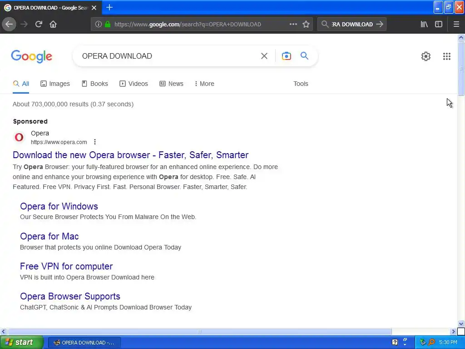Search by image with camera icon
465x349 pixels.
(286, 56)
